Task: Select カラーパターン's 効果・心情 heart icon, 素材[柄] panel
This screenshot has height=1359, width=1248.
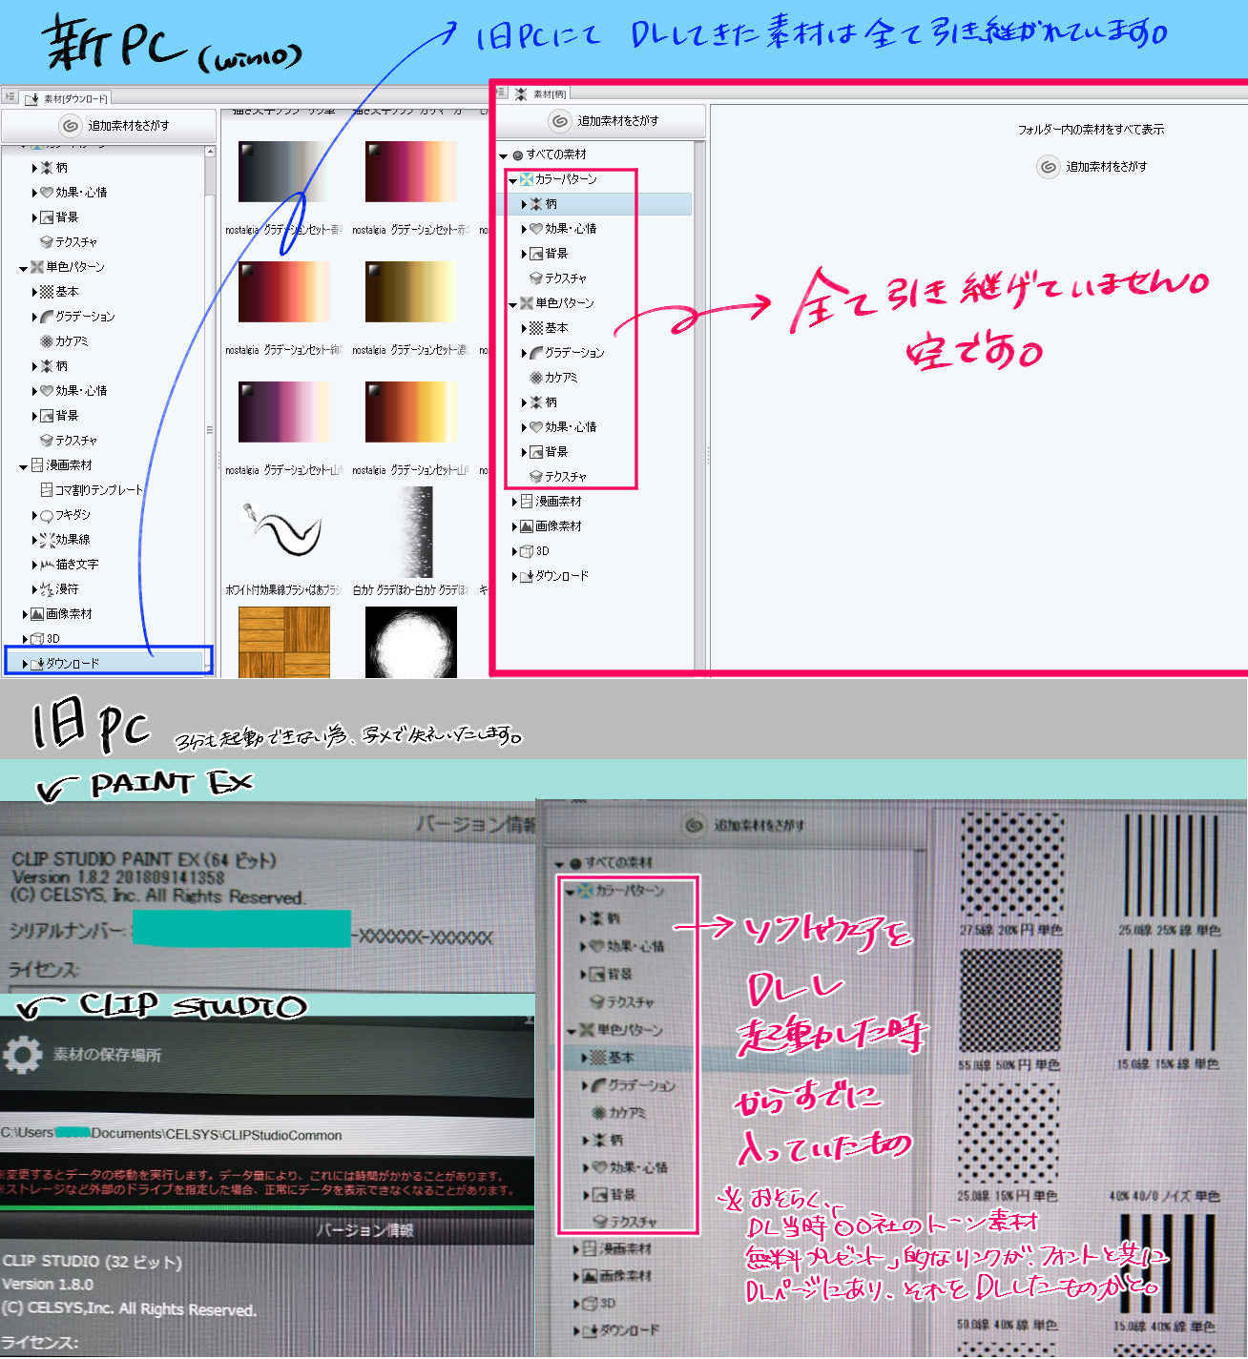Action: pyautogui.click(x=536, y=229)
